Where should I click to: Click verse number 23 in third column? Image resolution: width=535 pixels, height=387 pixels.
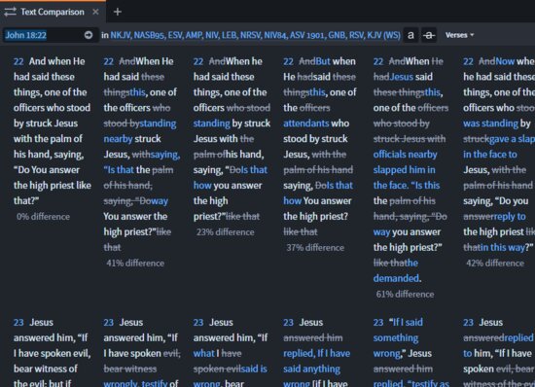[x=198, y=323]
